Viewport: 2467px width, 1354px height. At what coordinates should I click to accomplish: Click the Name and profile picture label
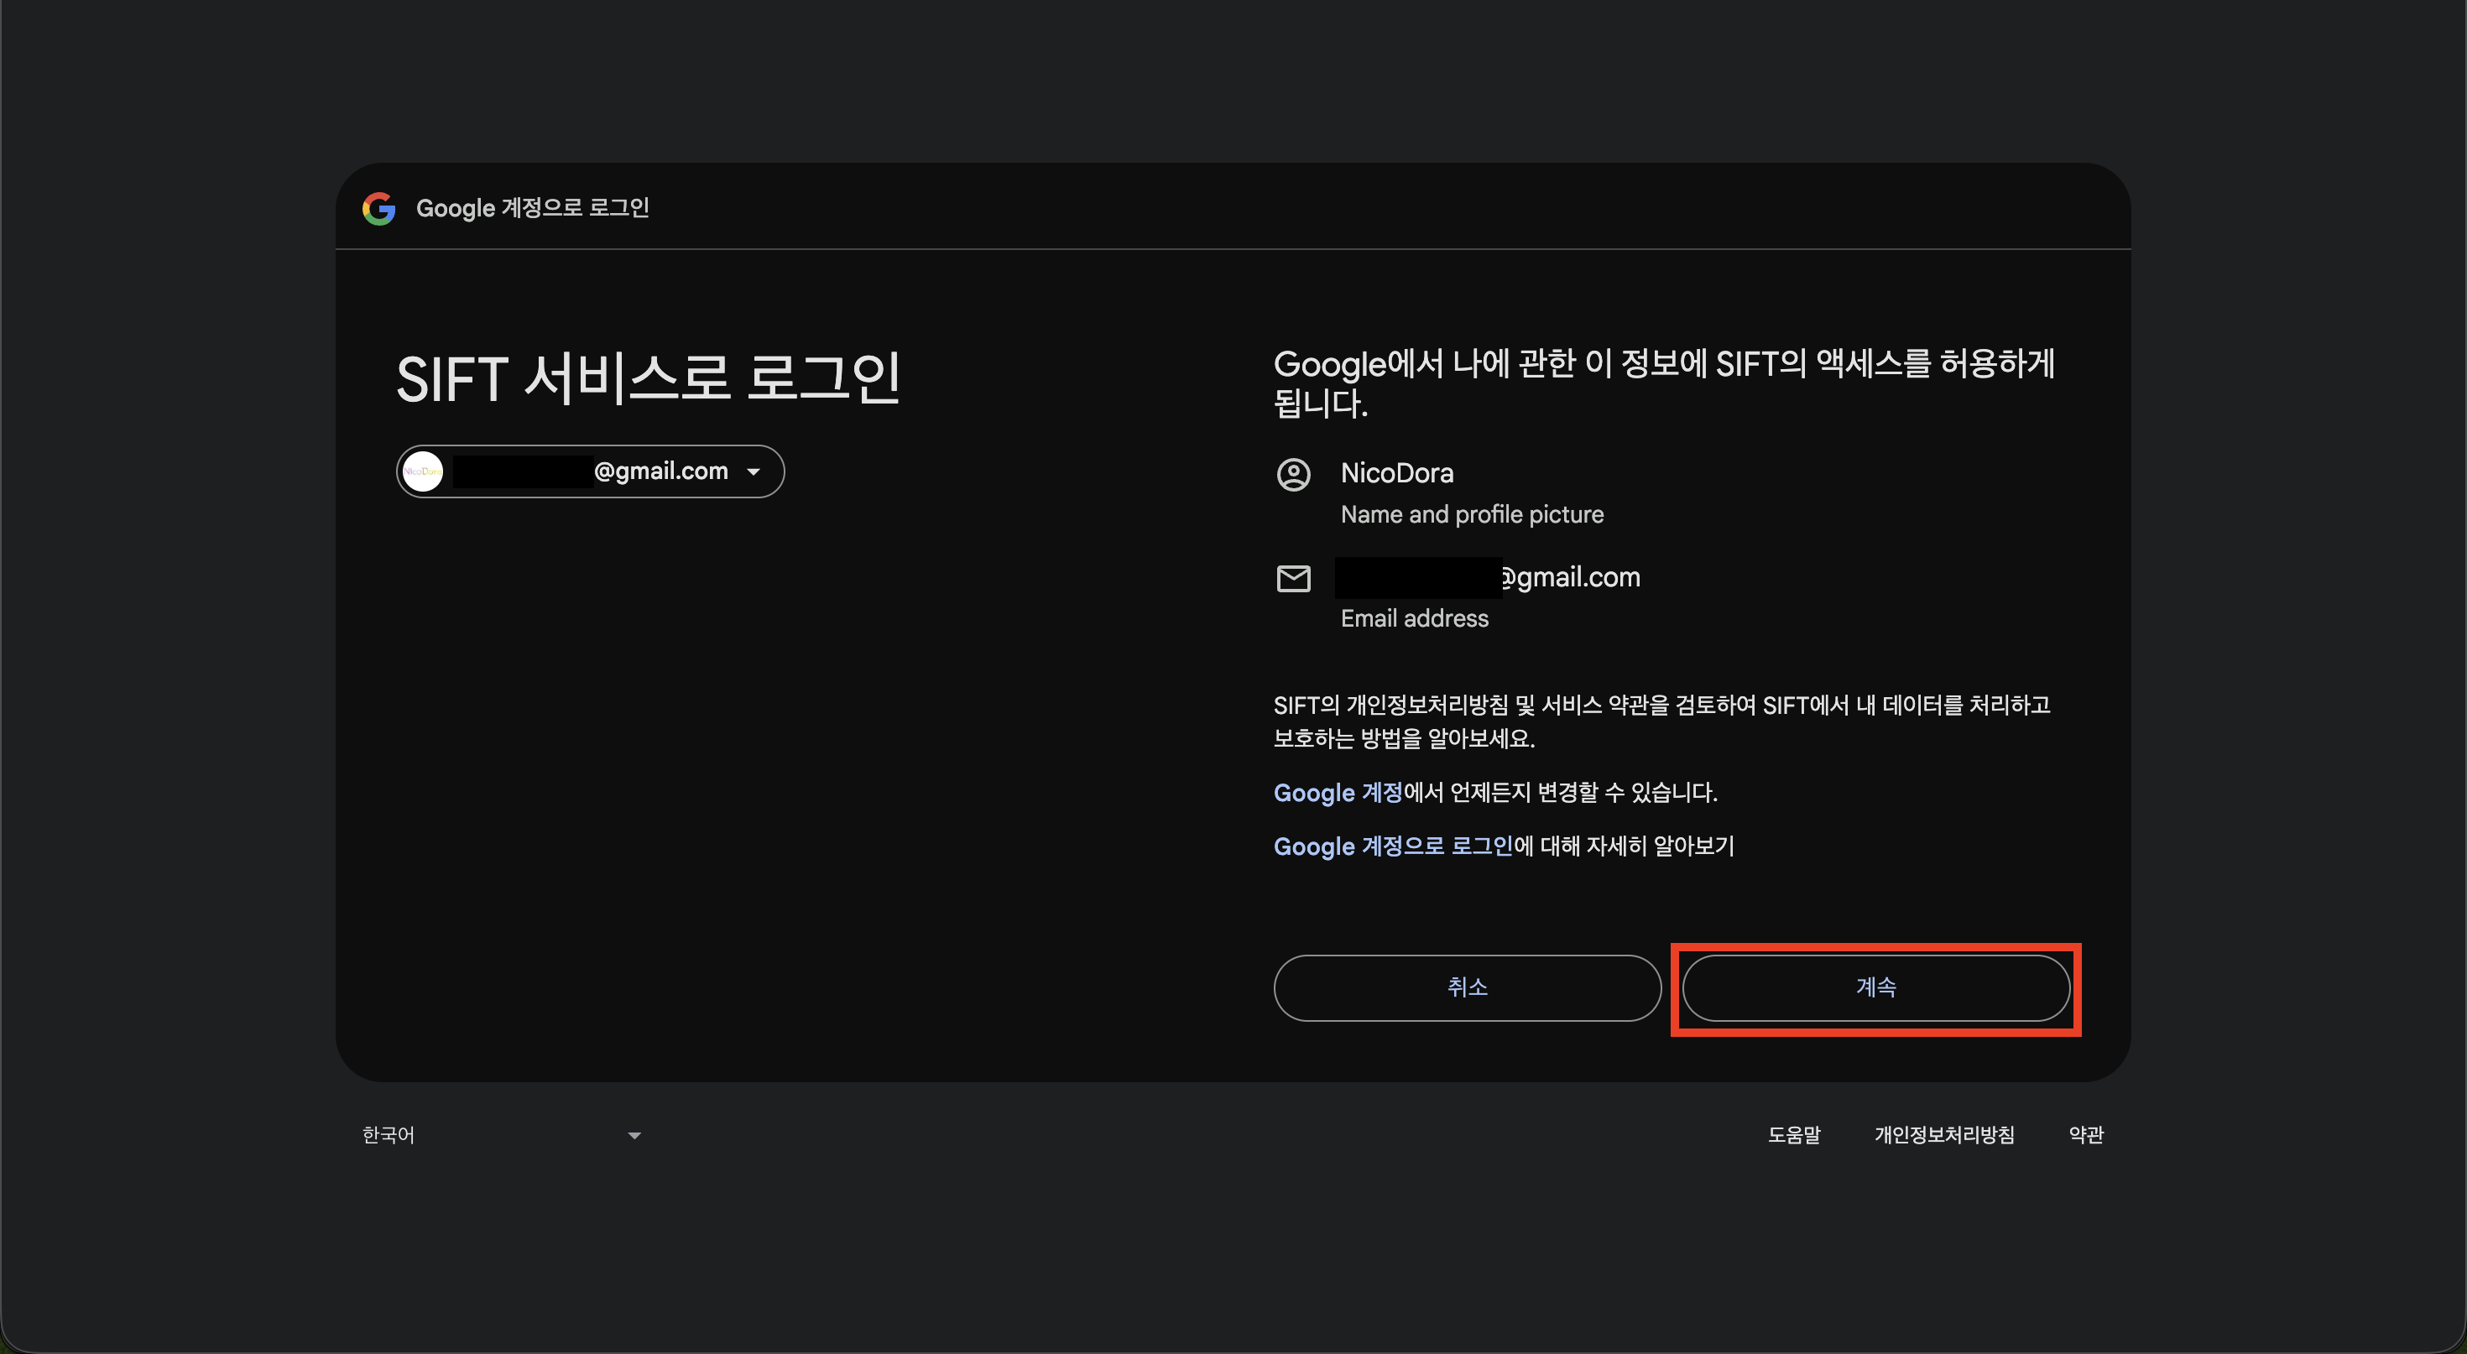pos(1472,514)
